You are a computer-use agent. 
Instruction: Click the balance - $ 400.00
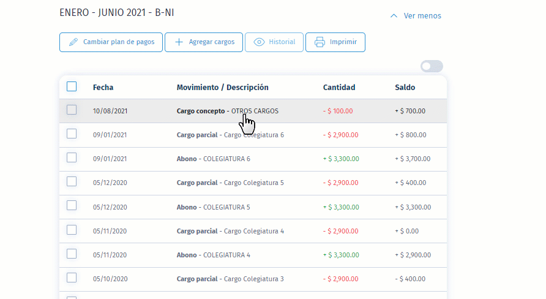point(410,279)
